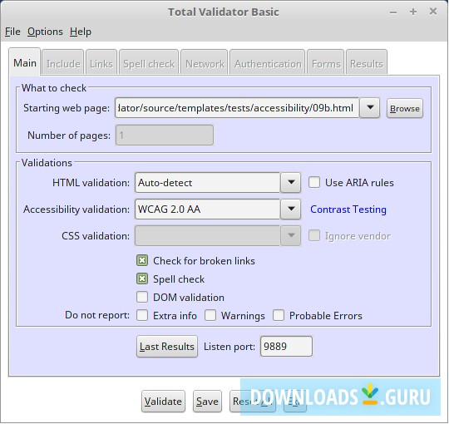This screenshot has height=424, width=449.
Task: Click the Browse button
Action: coord(405,108)
